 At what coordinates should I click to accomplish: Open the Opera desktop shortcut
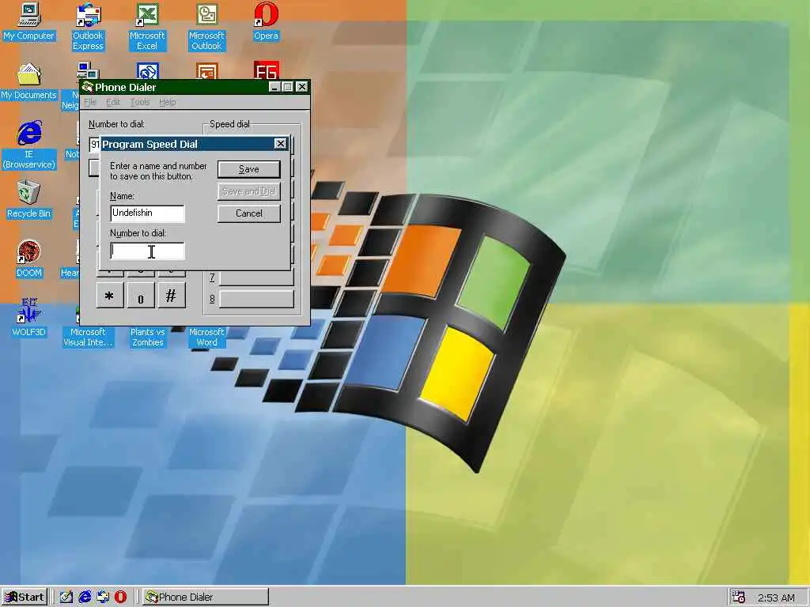point(266,21)
